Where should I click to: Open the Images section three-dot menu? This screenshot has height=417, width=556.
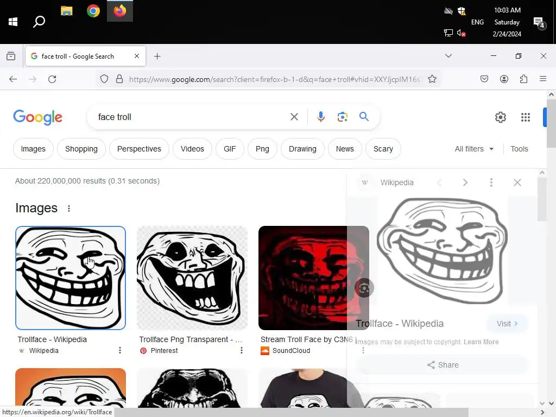point(69,208)
